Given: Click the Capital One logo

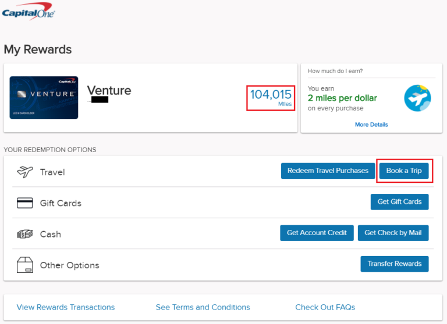Looking at the screenshot, I should (x=28, y=11).
